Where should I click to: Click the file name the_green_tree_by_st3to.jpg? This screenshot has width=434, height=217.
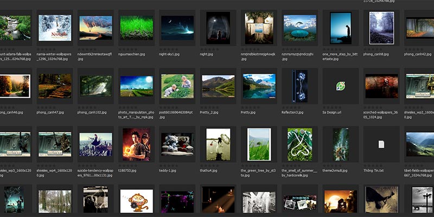click(x=258, y=173)
